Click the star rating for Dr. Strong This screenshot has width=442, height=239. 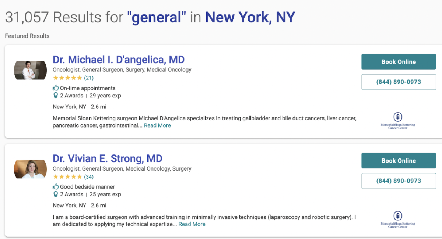67,176
